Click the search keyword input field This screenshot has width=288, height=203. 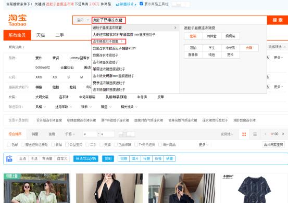179,20
